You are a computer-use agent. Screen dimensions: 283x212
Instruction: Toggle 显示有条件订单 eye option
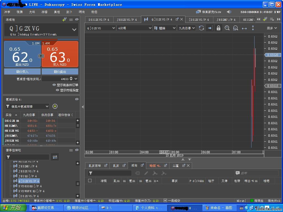coord(65,85)
